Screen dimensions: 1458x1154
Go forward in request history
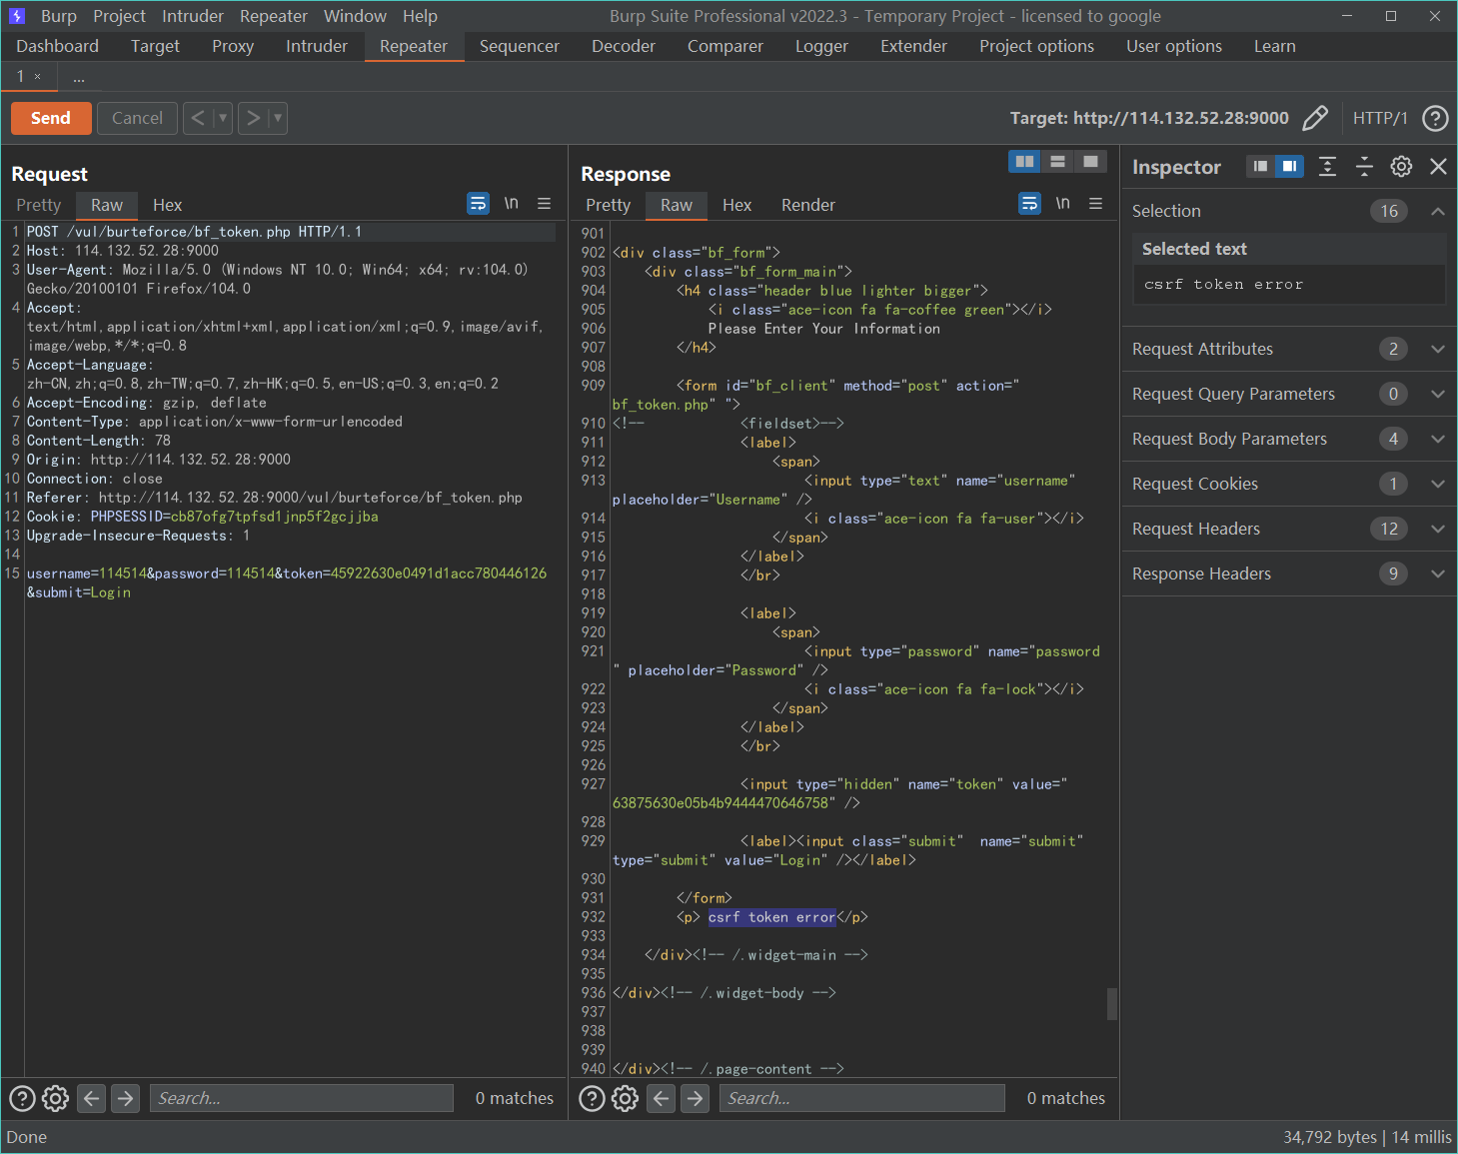pos(254,118)
